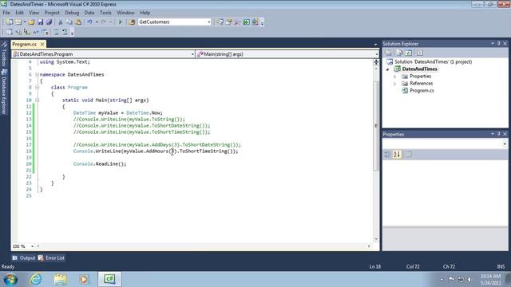Click the Refresh icon in Solution Explorer

tap(409, 53)
